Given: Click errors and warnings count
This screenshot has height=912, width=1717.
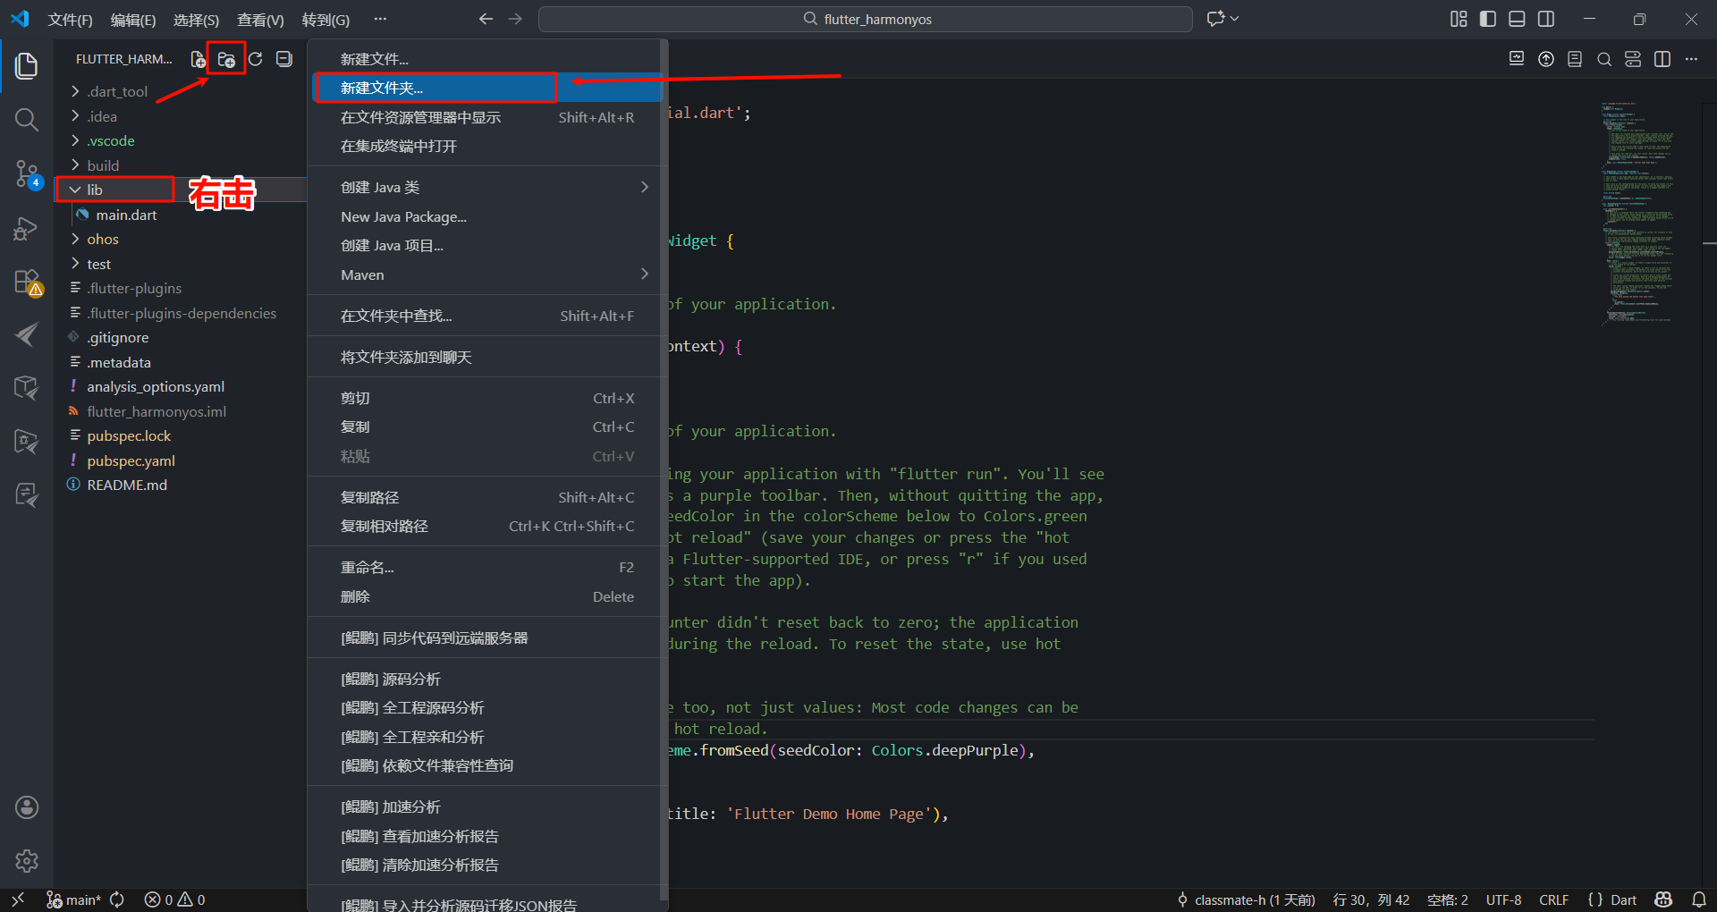Looking at the screenshot, I should pos(174,899).
